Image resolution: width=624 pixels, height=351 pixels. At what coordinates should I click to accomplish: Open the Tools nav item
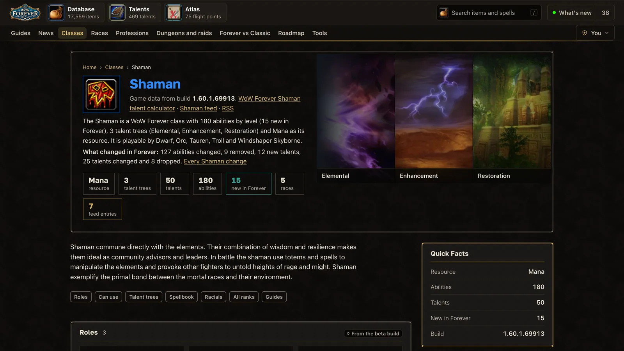[x=319, y=33]
